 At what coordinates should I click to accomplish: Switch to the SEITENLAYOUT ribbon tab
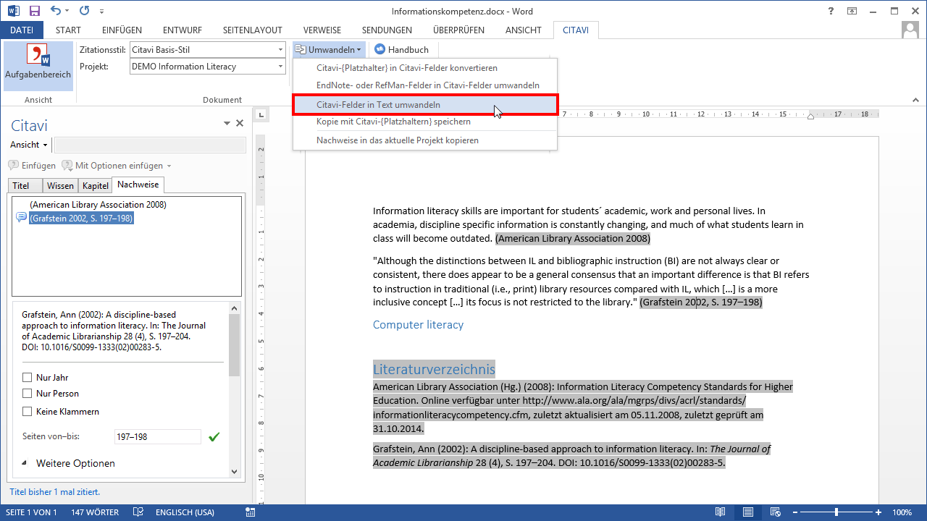click(253, 30)
